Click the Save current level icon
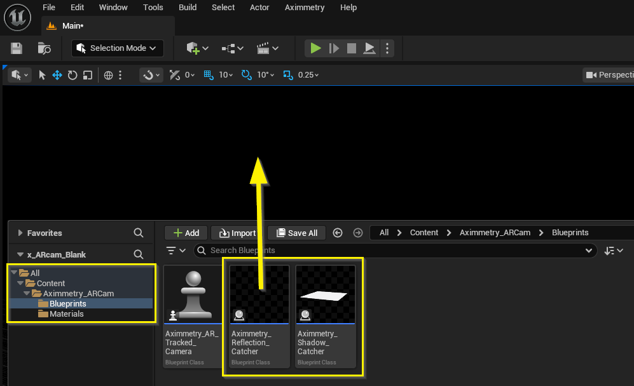This screenshot has height=386, width=634. click(x=17, y=48)
